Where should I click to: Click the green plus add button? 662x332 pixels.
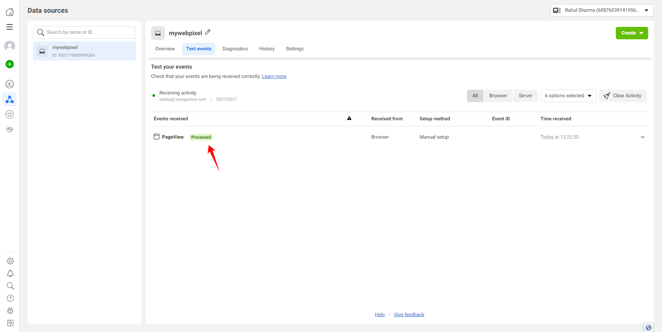coord(10,64)
